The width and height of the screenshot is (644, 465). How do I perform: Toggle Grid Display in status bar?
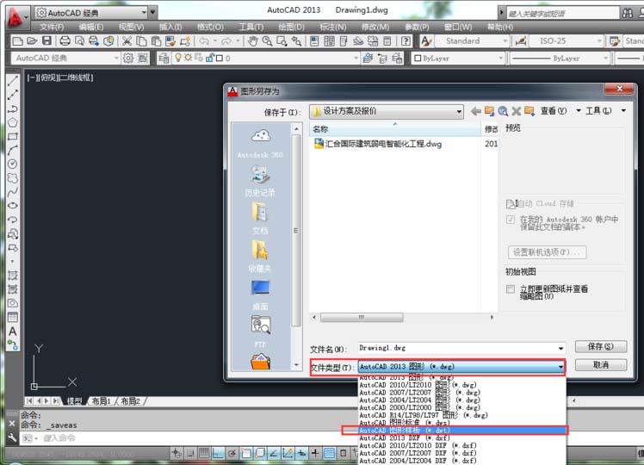click(204, 454)
